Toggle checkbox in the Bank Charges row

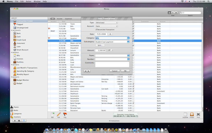click(x=133, y=103)
